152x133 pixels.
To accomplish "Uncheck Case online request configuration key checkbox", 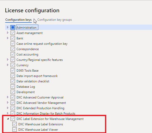I will tap(13, 43).
